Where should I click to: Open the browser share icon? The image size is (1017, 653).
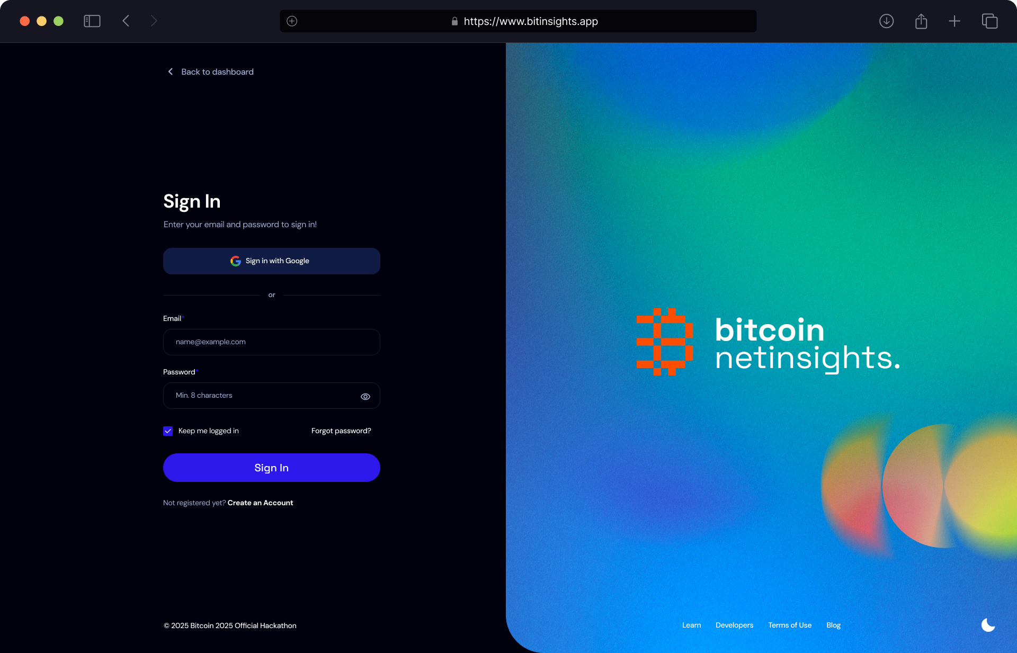921,21
